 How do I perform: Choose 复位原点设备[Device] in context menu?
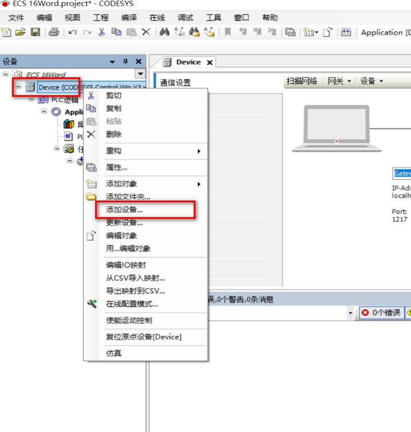click(x=146, y=337)
